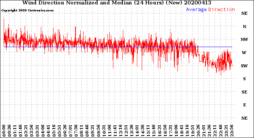The height and width of the screenshot is (138, 254).
Task: Click the 'SE' direction axis label
Action: coord(244,92)
